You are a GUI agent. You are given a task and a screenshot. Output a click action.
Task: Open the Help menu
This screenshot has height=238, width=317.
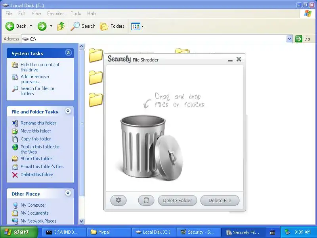[92, 13]
